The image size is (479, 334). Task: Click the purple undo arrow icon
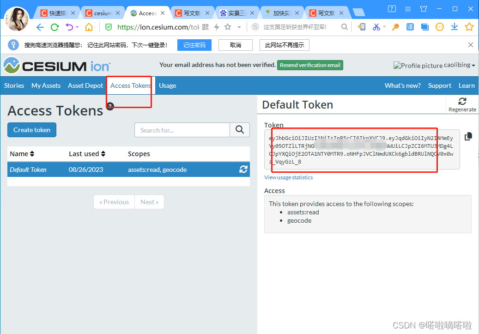(x=69, y=27)
